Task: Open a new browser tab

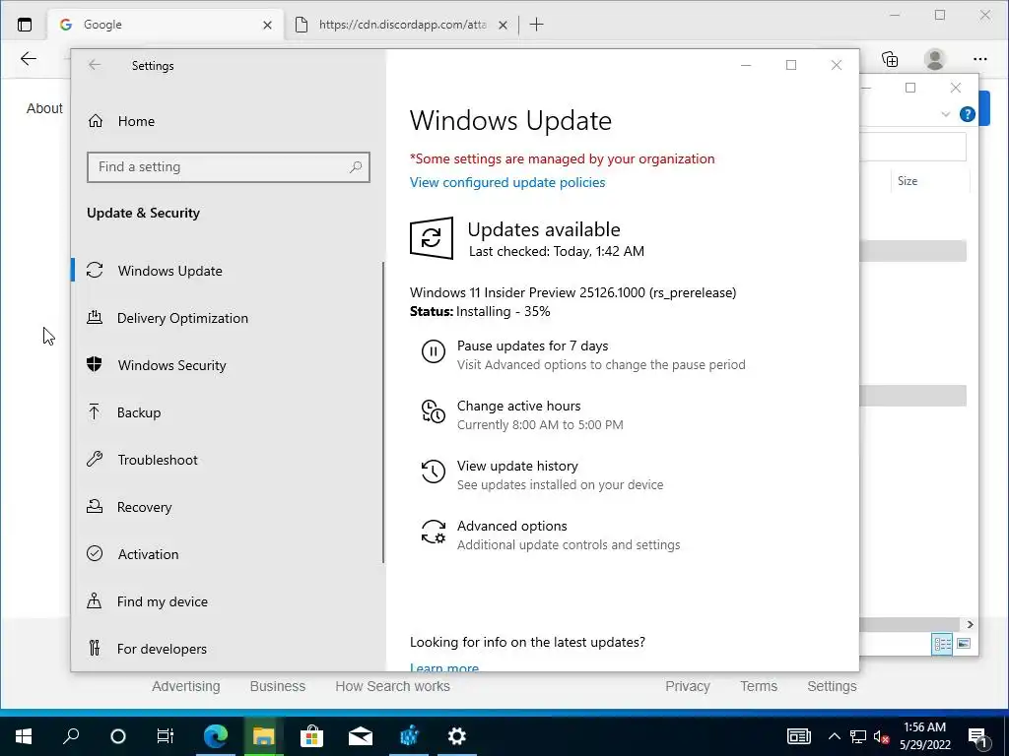Action: pos(537,25)
